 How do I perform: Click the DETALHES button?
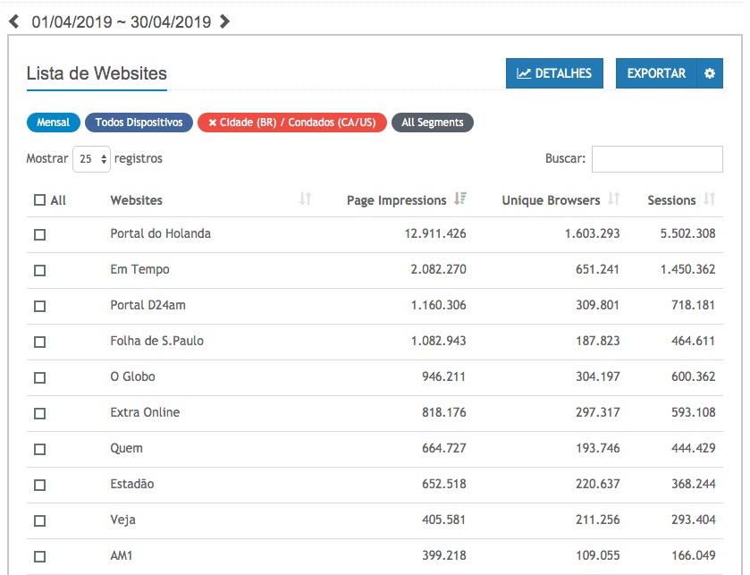click(x=554, y=73)
